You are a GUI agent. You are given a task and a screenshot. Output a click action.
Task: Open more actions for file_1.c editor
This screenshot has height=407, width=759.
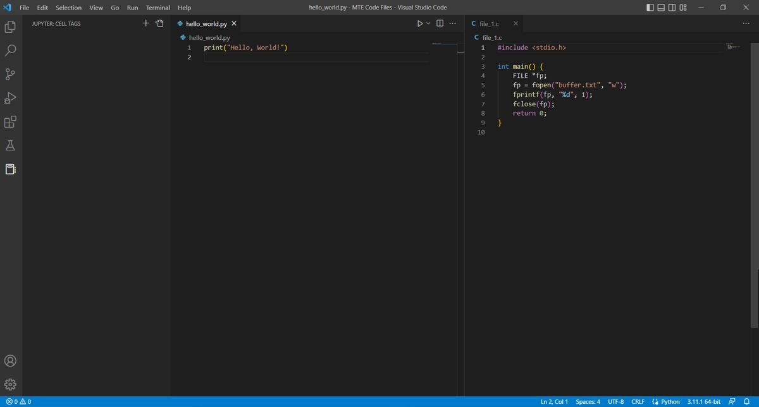[x=746, y=23]
